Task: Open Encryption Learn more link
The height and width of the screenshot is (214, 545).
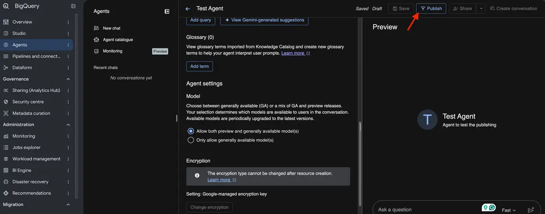Action: [222, 180]
